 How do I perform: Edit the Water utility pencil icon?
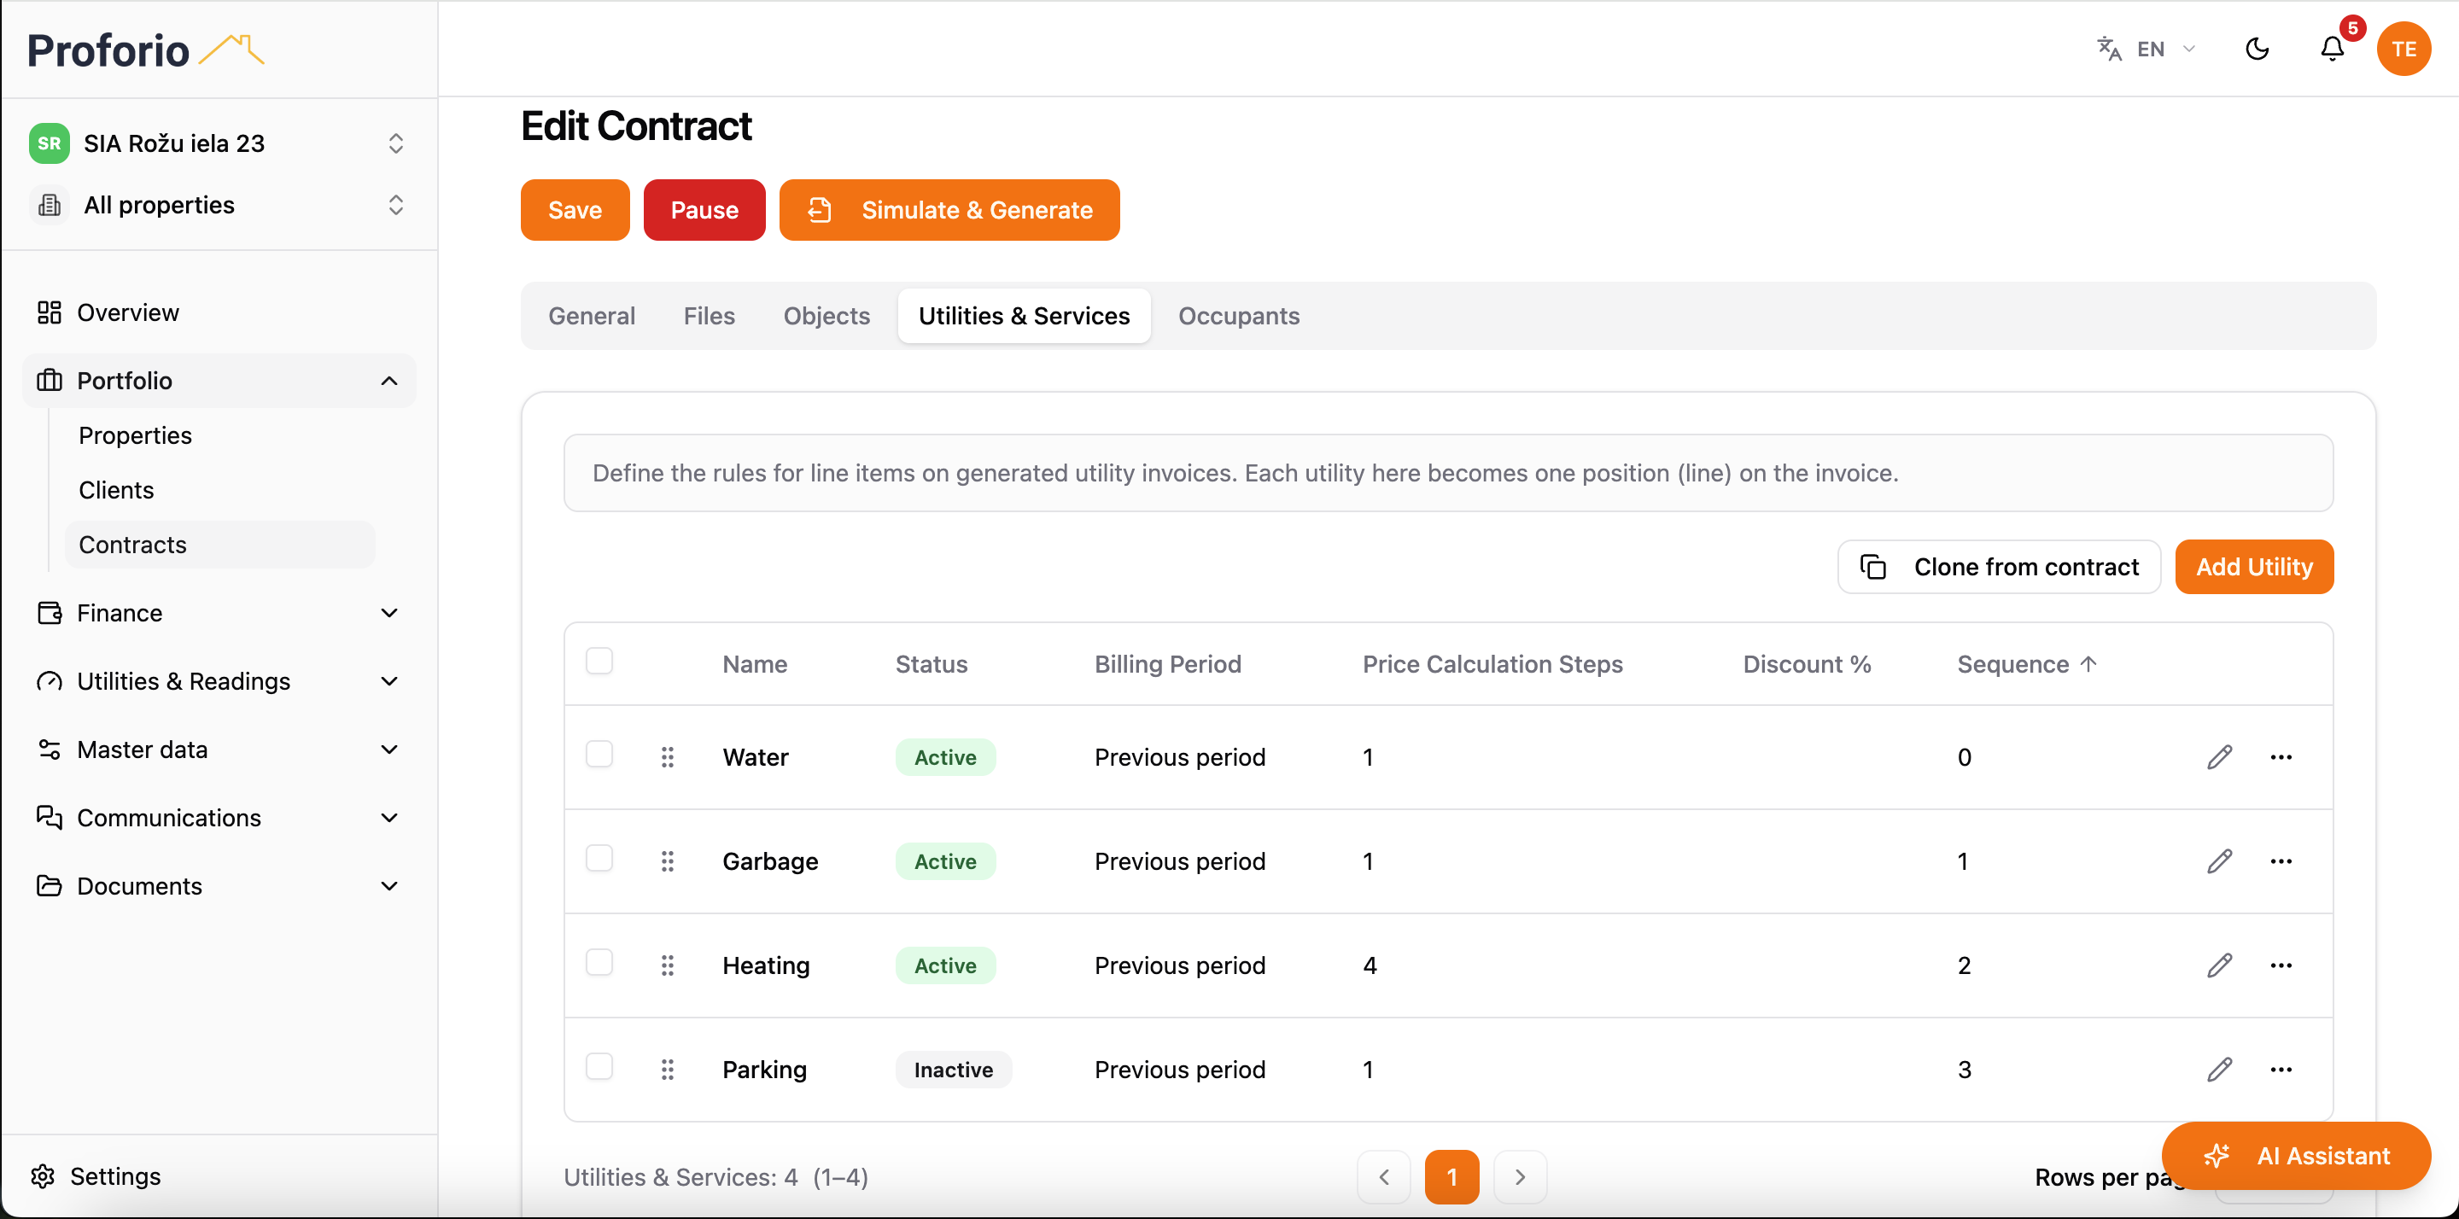(2219, 757)
